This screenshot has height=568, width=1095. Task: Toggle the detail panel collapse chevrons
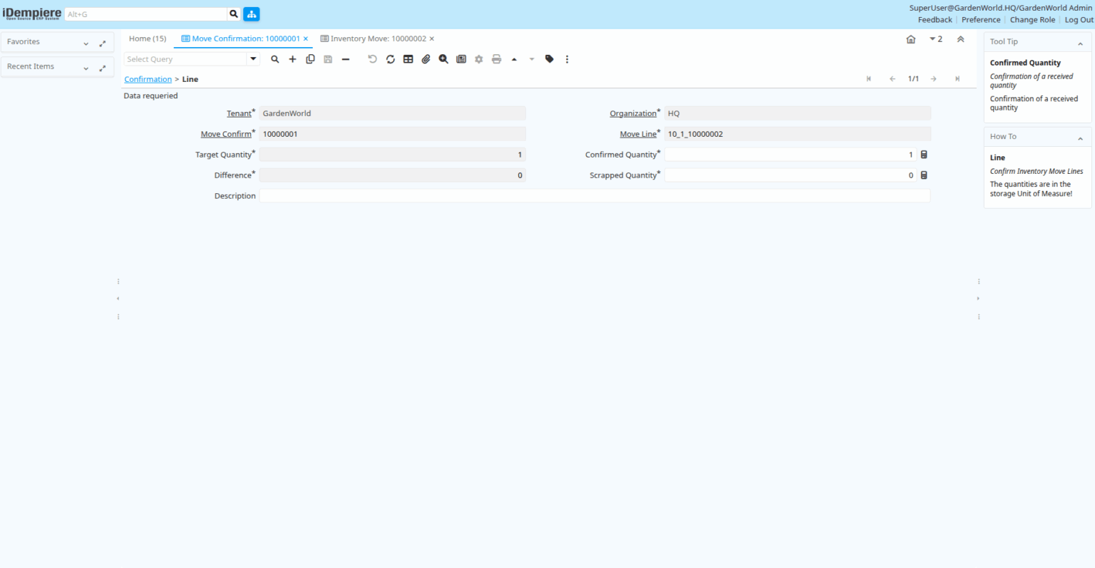click(960, 39)
